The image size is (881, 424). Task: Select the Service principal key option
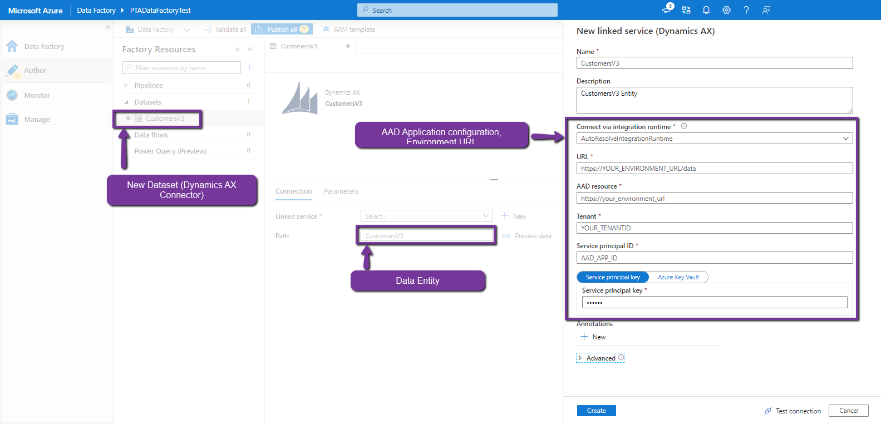pos(613,277)
